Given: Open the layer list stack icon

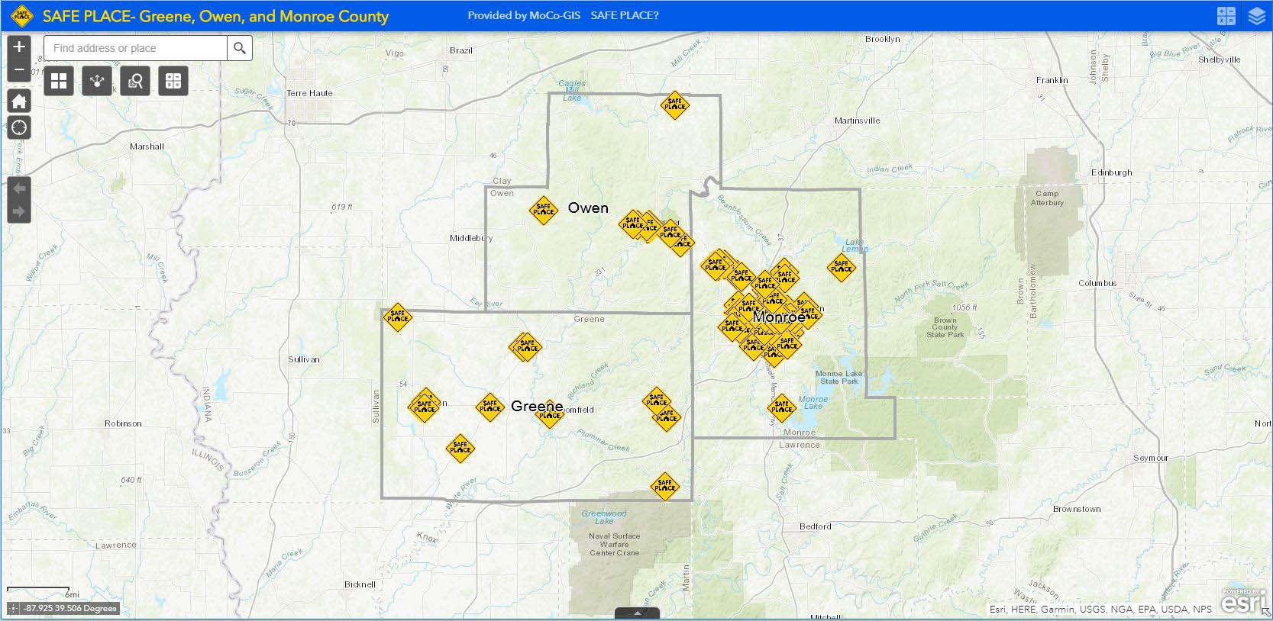Looking at the screenshot, I should click(x=1256, y=16).
